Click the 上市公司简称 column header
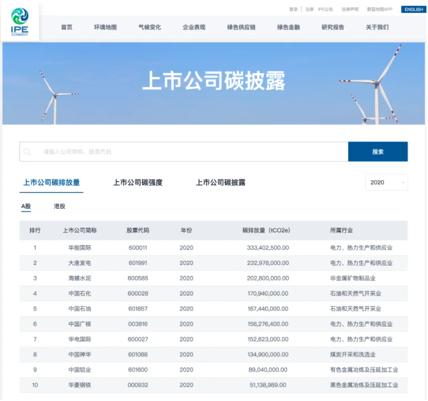Screen dimensions: 428x401 (80, 231)
